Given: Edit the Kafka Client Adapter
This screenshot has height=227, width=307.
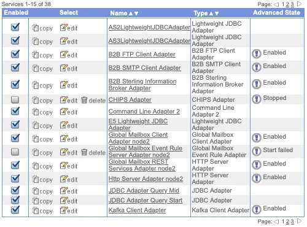Looking at the screenshot, I should 69,210.
